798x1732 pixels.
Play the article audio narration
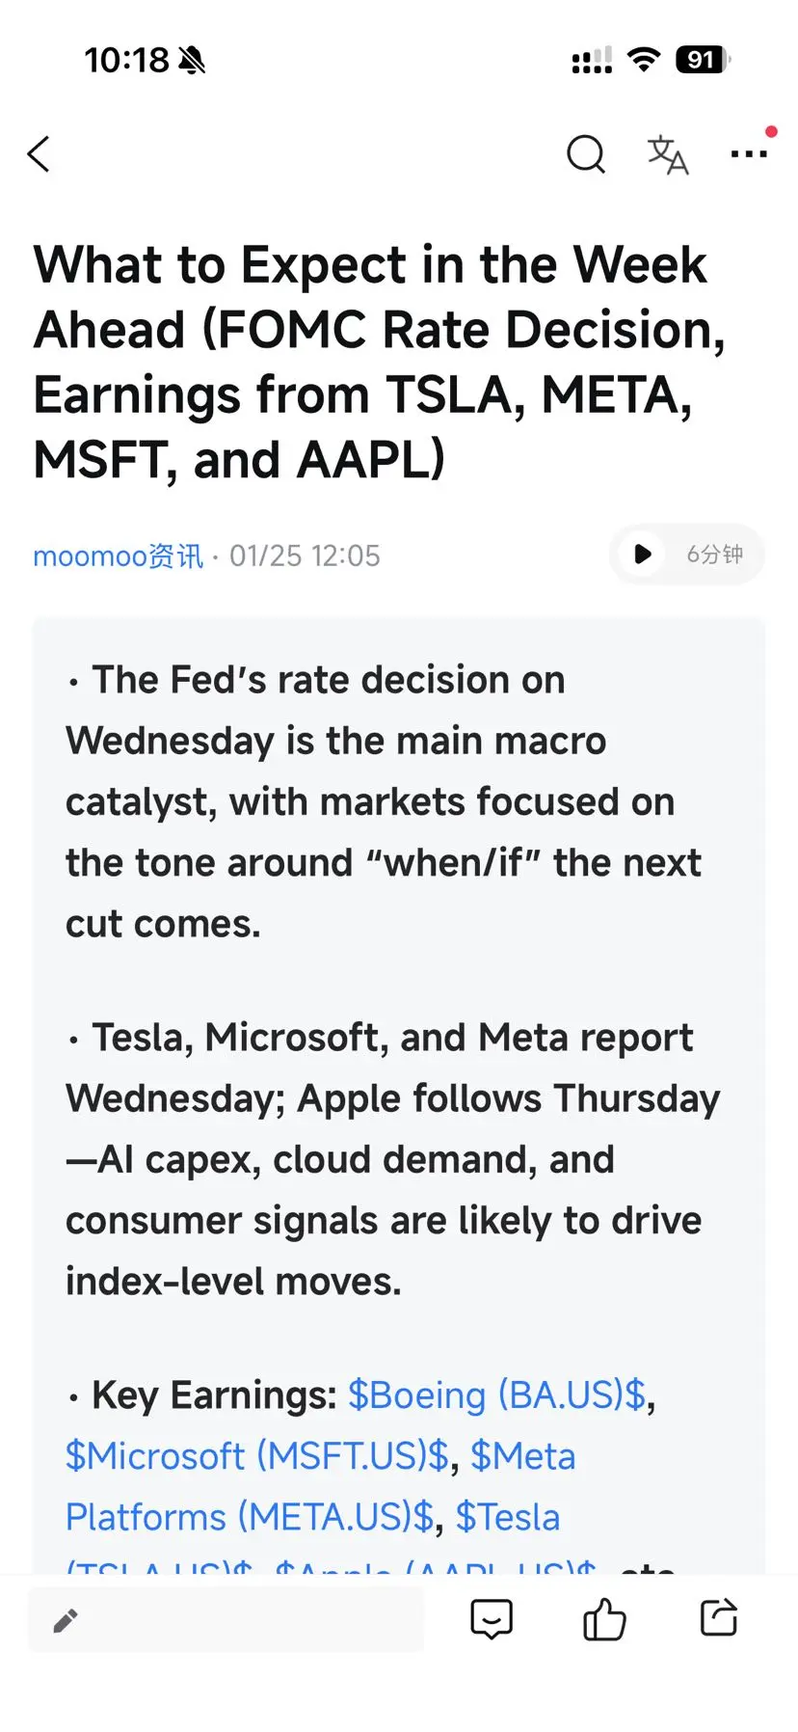point(642,555)
